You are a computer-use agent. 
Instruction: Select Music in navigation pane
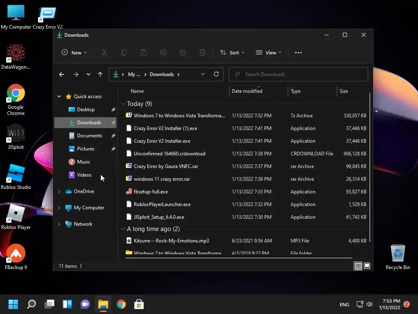click(x=85, y=162)
